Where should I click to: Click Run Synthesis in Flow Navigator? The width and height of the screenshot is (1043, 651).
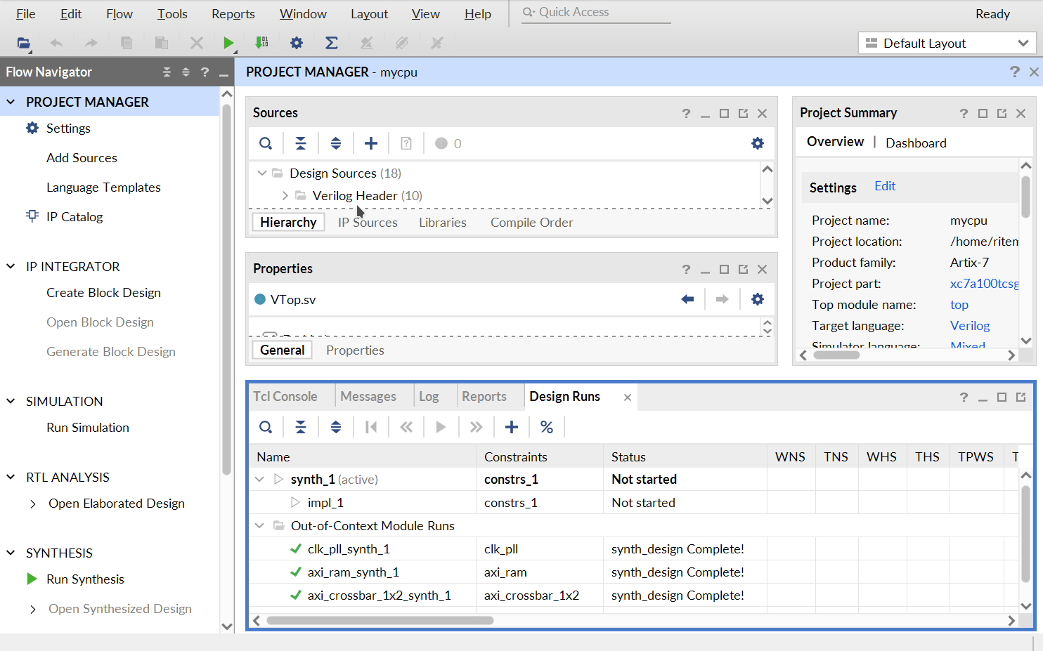pos(85,579)
